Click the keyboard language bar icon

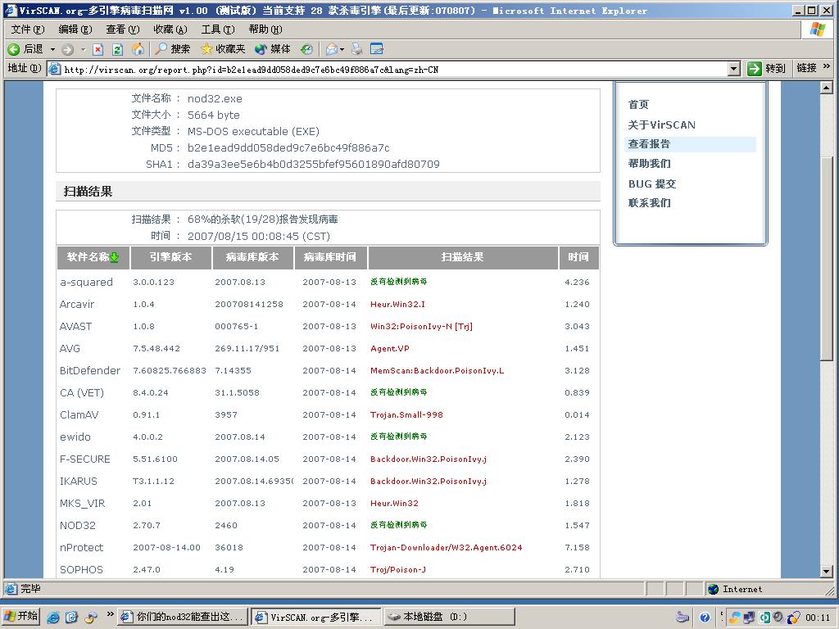tap(682, 618)
